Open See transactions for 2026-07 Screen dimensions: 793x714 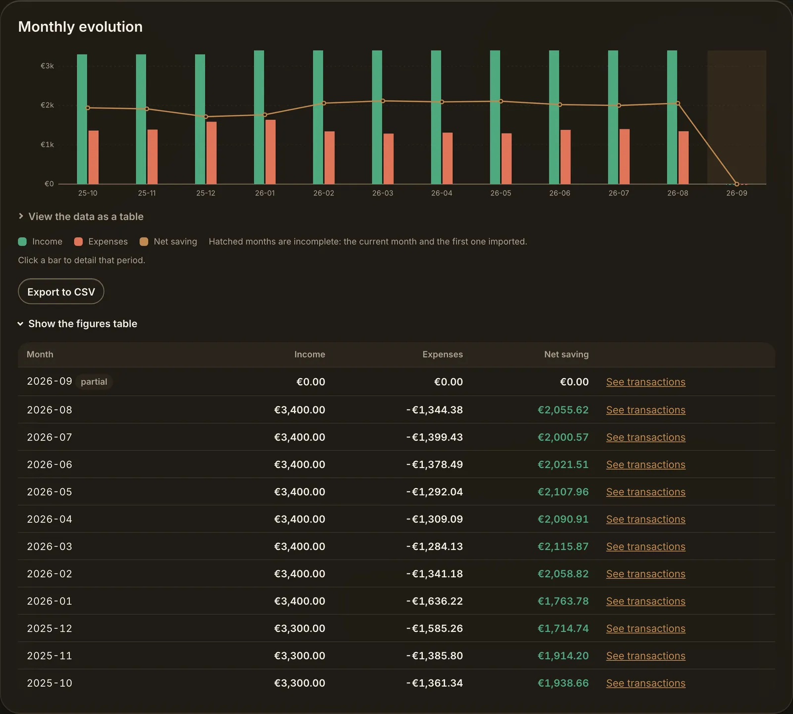pyautogui.click(x=646, y=437)
